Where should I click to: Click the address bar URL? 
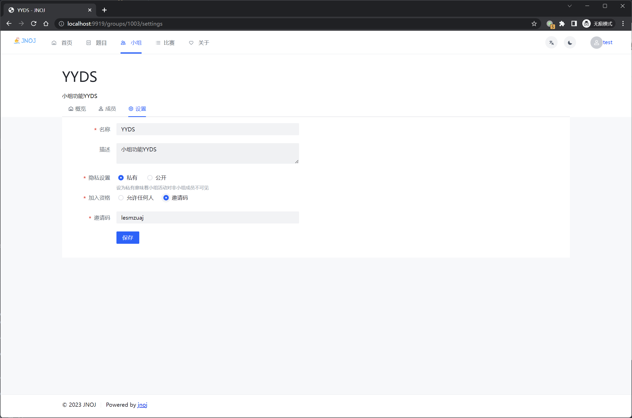[x=115, y=24]
